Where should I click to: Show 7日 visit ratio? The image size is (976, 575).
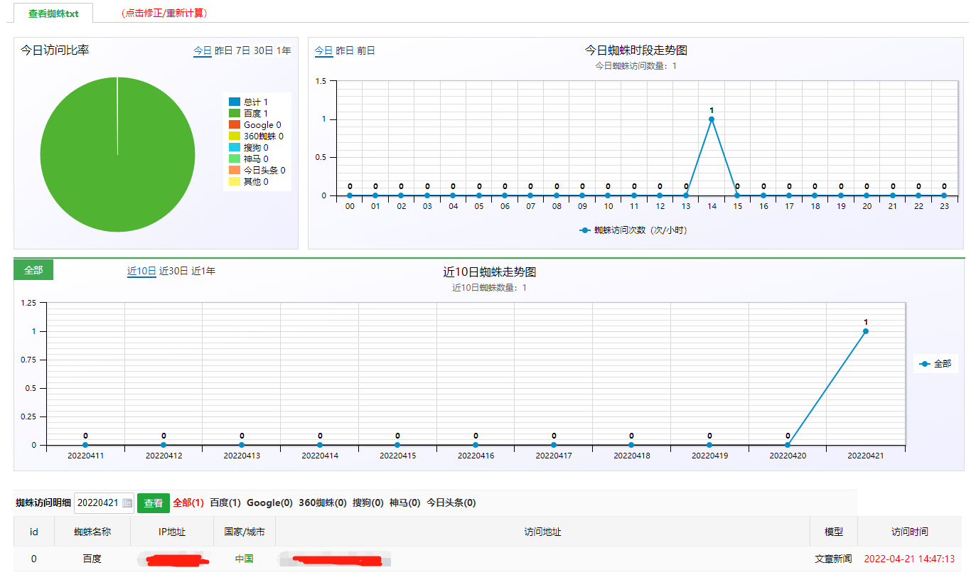click(243, 51)
